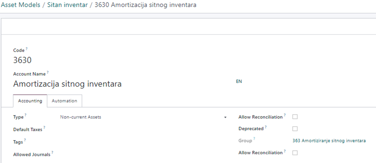Click the help icon beside Group

254,139
